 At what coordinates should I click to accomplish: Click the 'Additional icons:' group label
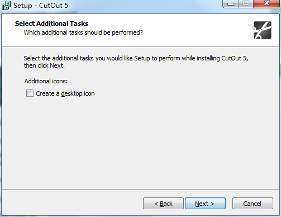(46, 81)
